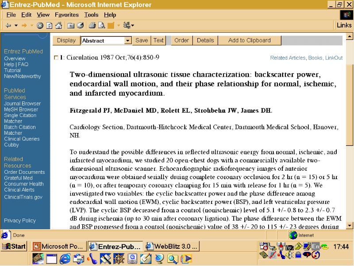Screen dimensions: 354x266
Task: Open Clinical Queries sidebar link
Action: tap(22, 139)
